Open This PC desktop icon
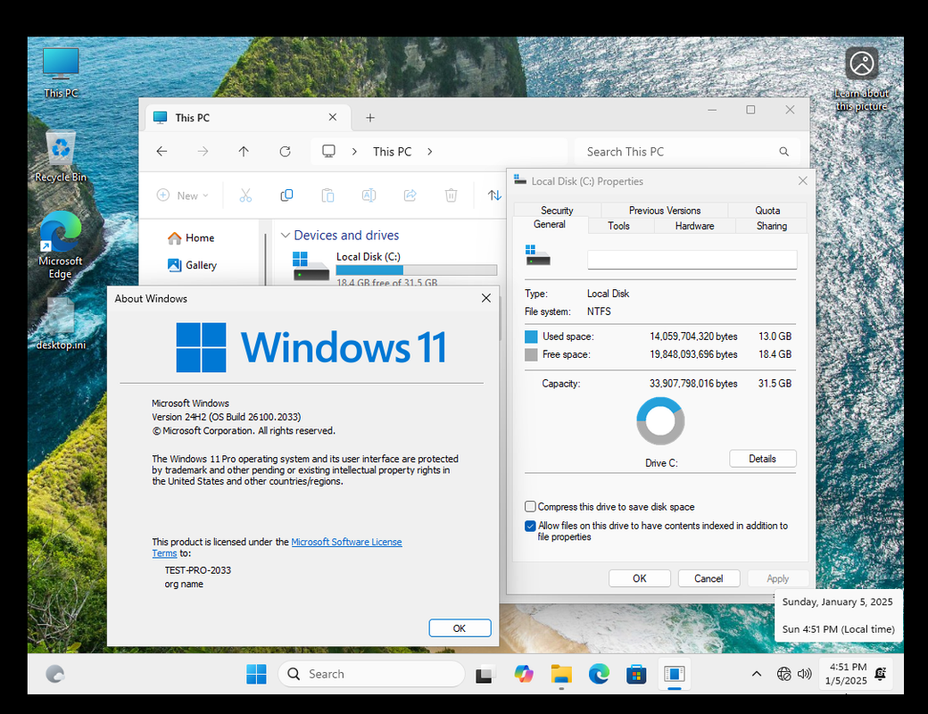Image resolution: width=928 pixels, height=714 pixels. (x=61, y=72)
